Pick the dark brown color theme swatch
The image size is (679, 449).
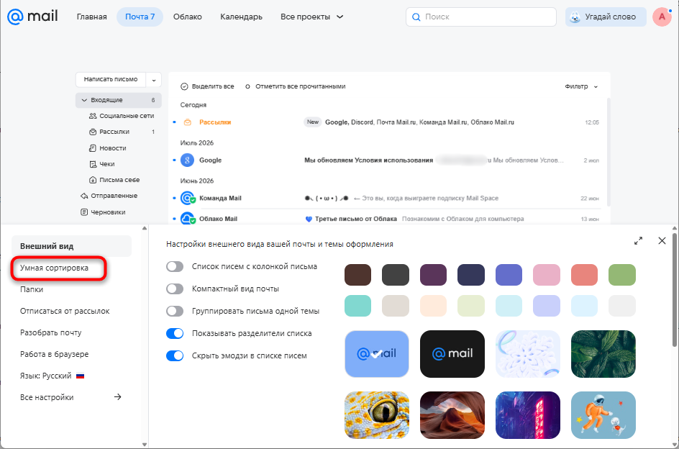click(x=357, y=275)
